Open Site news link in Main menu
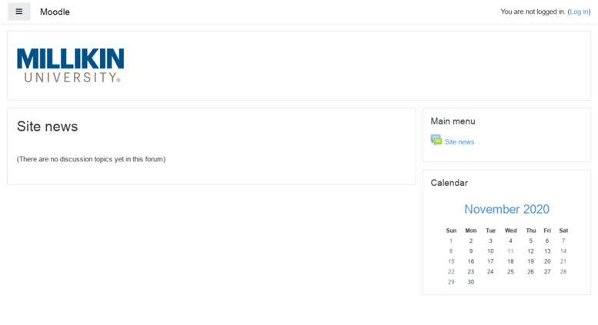Viewport: 598px width, 325px height. pyautogui.click(x=459, y=142)
